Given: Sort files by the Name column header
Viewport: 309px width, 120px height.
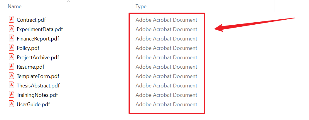Looking at the screenshot, I should 14,6.
